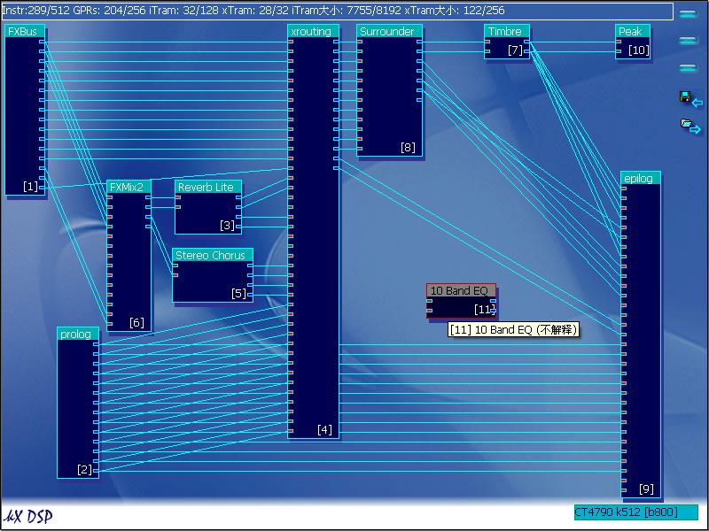The image size is (709, 531).
Task: Click the iTram: 32/128 status text
Action: coord(184,10)
